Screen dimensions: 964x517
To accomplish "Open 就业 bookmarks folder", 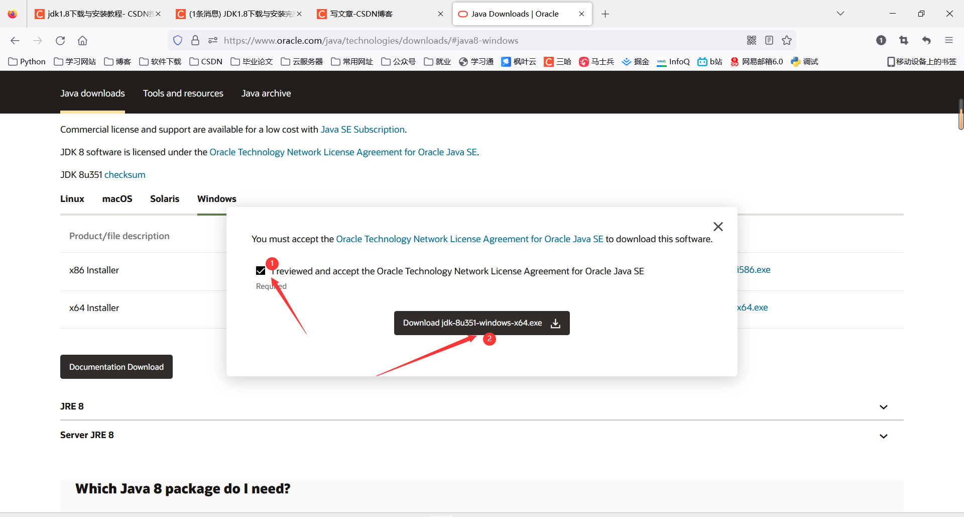I will [437, 62].
